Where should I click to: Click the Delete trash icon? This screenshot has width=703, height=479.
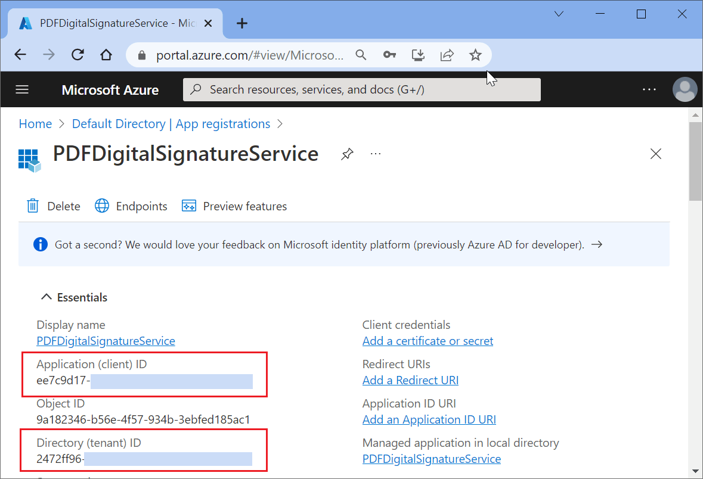(33, 206)
